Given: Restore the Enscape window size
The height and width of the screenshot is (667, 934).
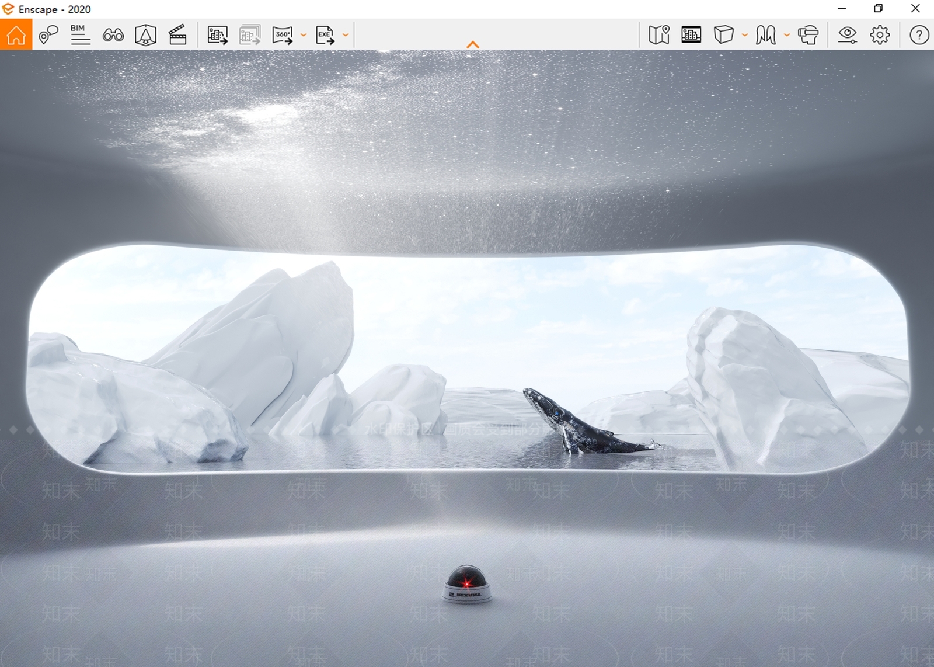Looking at the screenshot, I should pos(878,8).
